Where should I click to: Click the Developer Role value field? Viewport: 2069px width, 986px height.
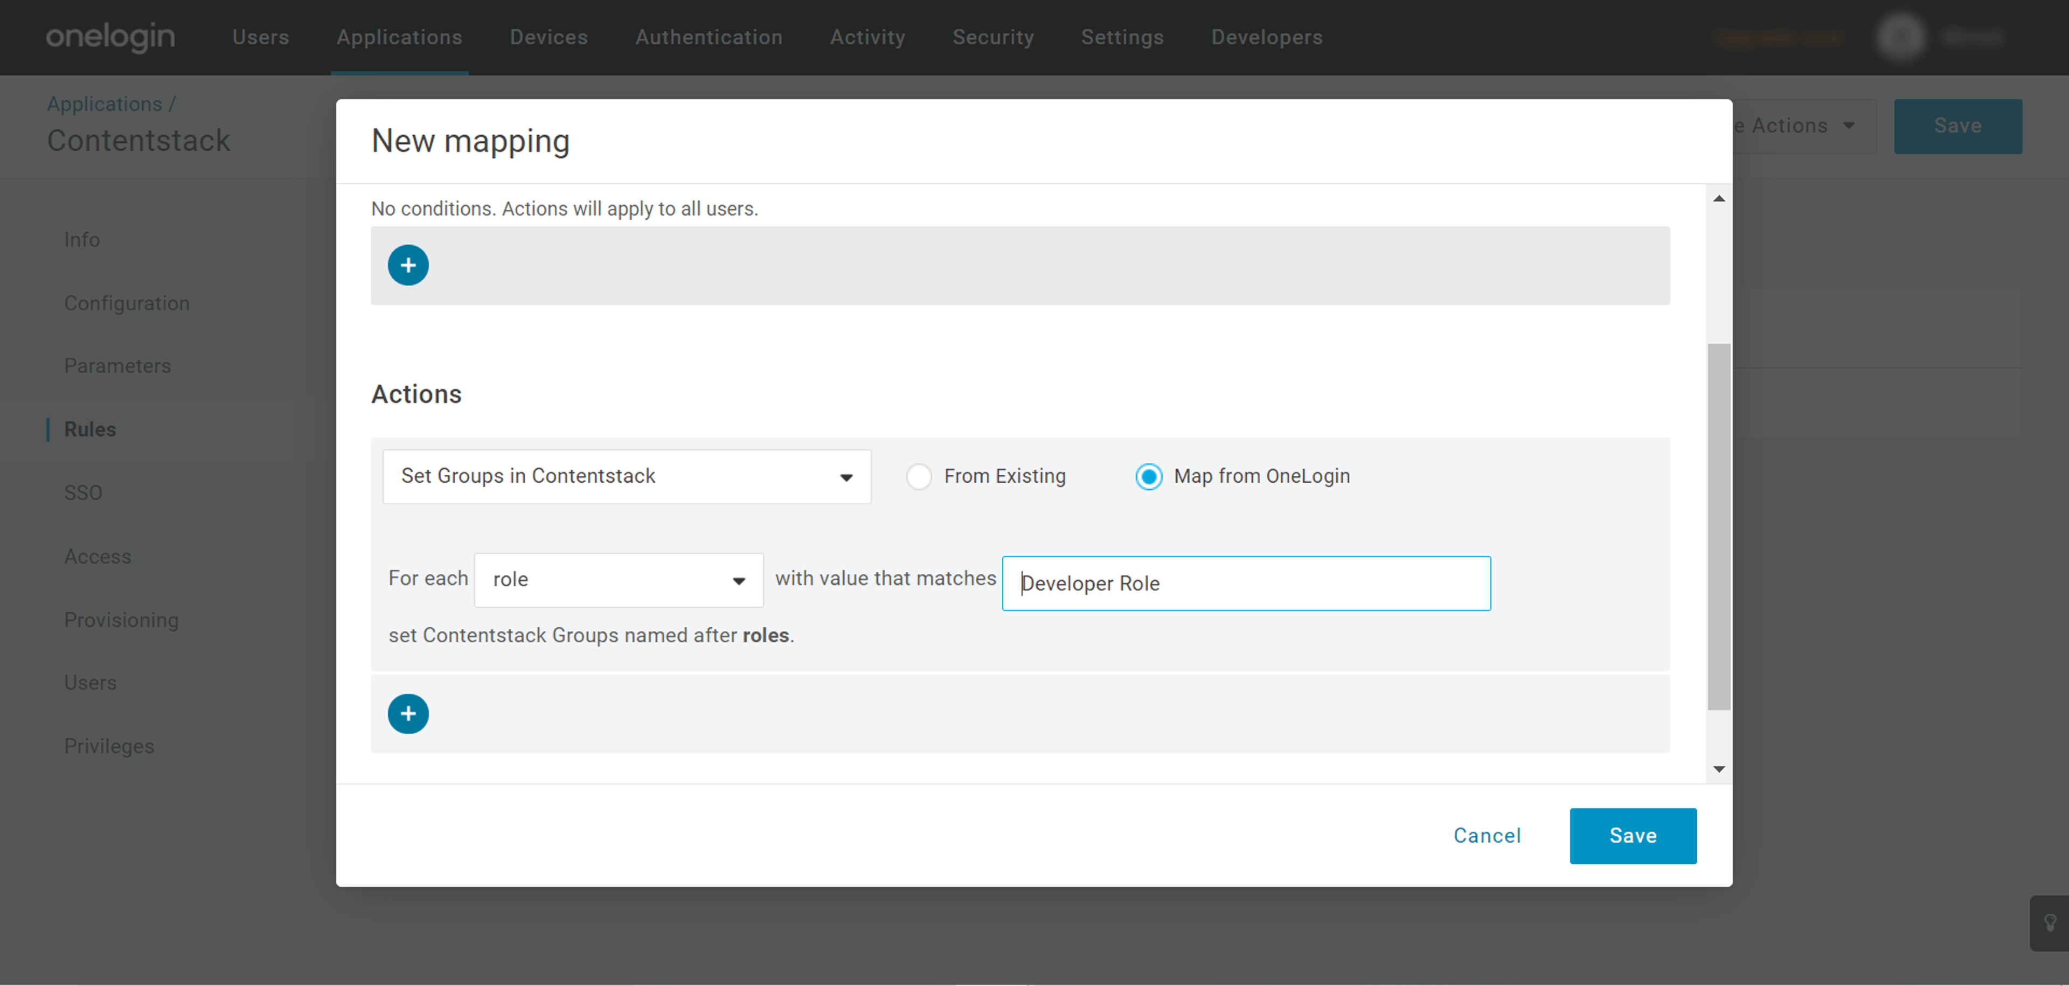(x=1246, y=583)
